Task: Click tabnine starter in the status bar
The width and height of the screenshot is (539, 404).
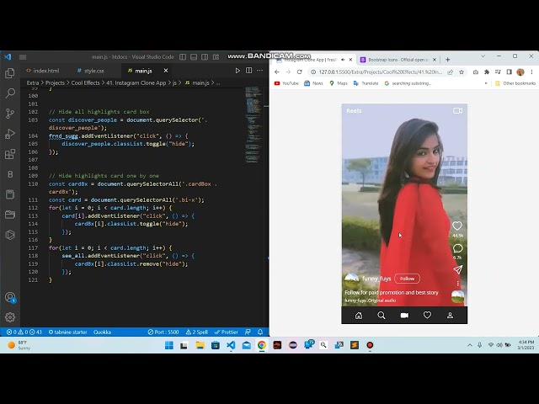Action: [67, 332]
